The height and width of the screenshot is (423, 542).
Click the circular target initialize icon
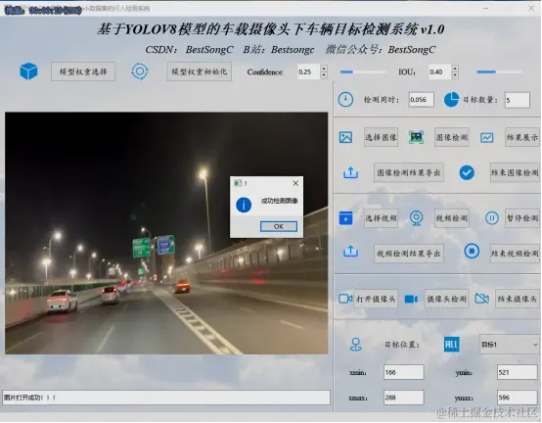[x=140, y=71]
